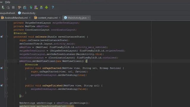Collapse the onPageFinished method fold marker

(7, 86)
